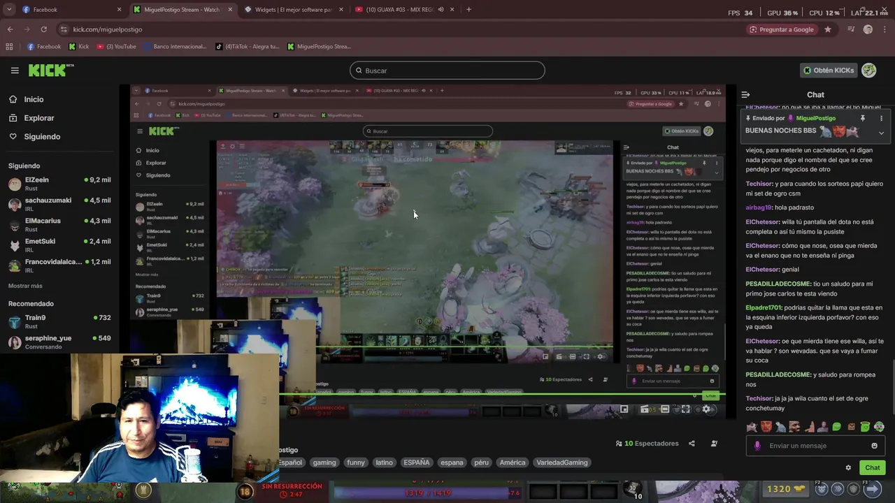The image size is (895, 503).
Task: Bookmark this page with the star icon
Action: tap(828, 29)
